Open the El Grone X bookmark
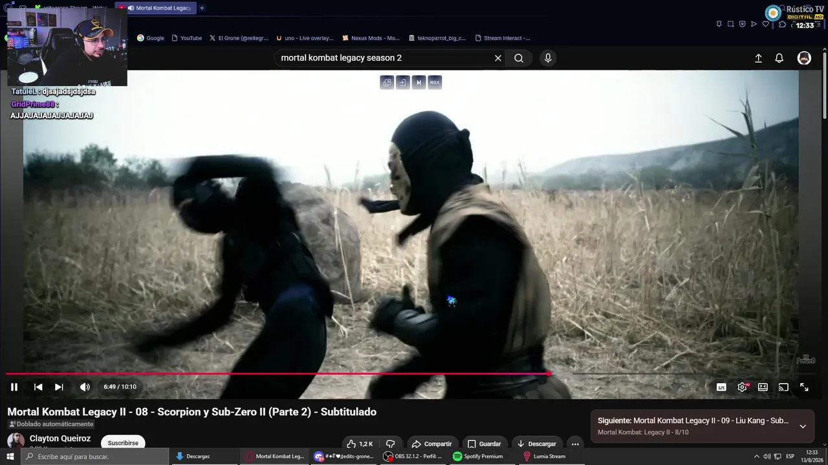This screenshot has height=465, width=828. tap(238, 38)
